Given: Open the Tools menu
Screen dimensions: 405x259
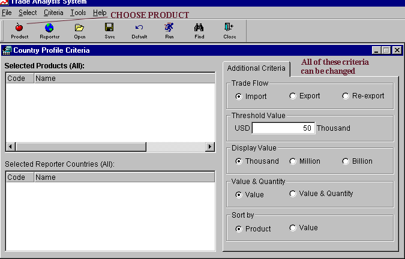Looking at the screenshot, I should [78, 13].
